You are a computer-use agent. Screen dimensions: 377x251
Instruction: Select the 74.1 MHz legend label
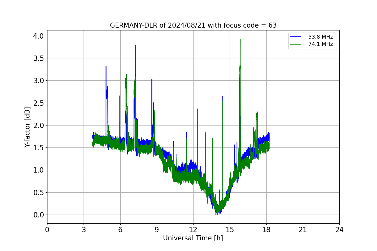coord(320,44)
